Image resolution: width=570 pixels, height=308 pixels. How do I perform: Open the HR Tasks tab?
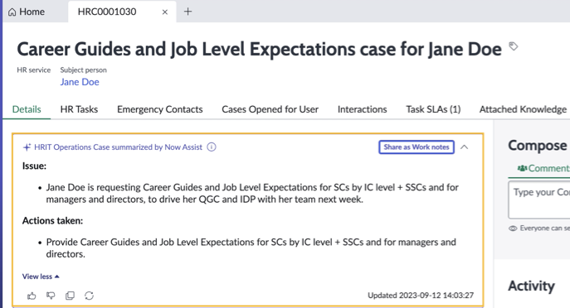point(79,109)
